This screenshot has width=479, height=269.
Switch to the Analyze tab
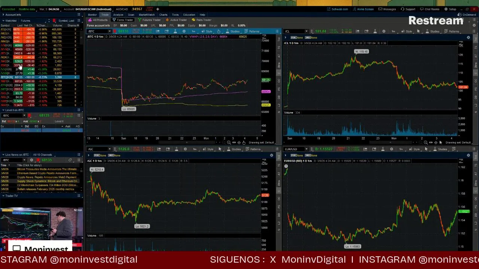point(118,15)
